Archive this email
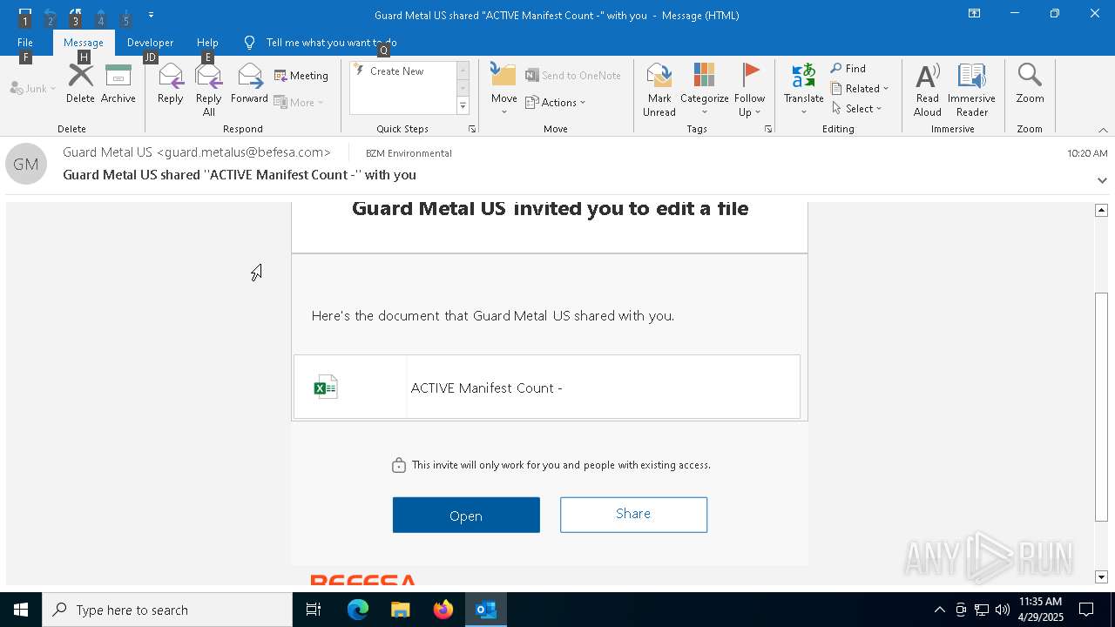 pos(118,84)
